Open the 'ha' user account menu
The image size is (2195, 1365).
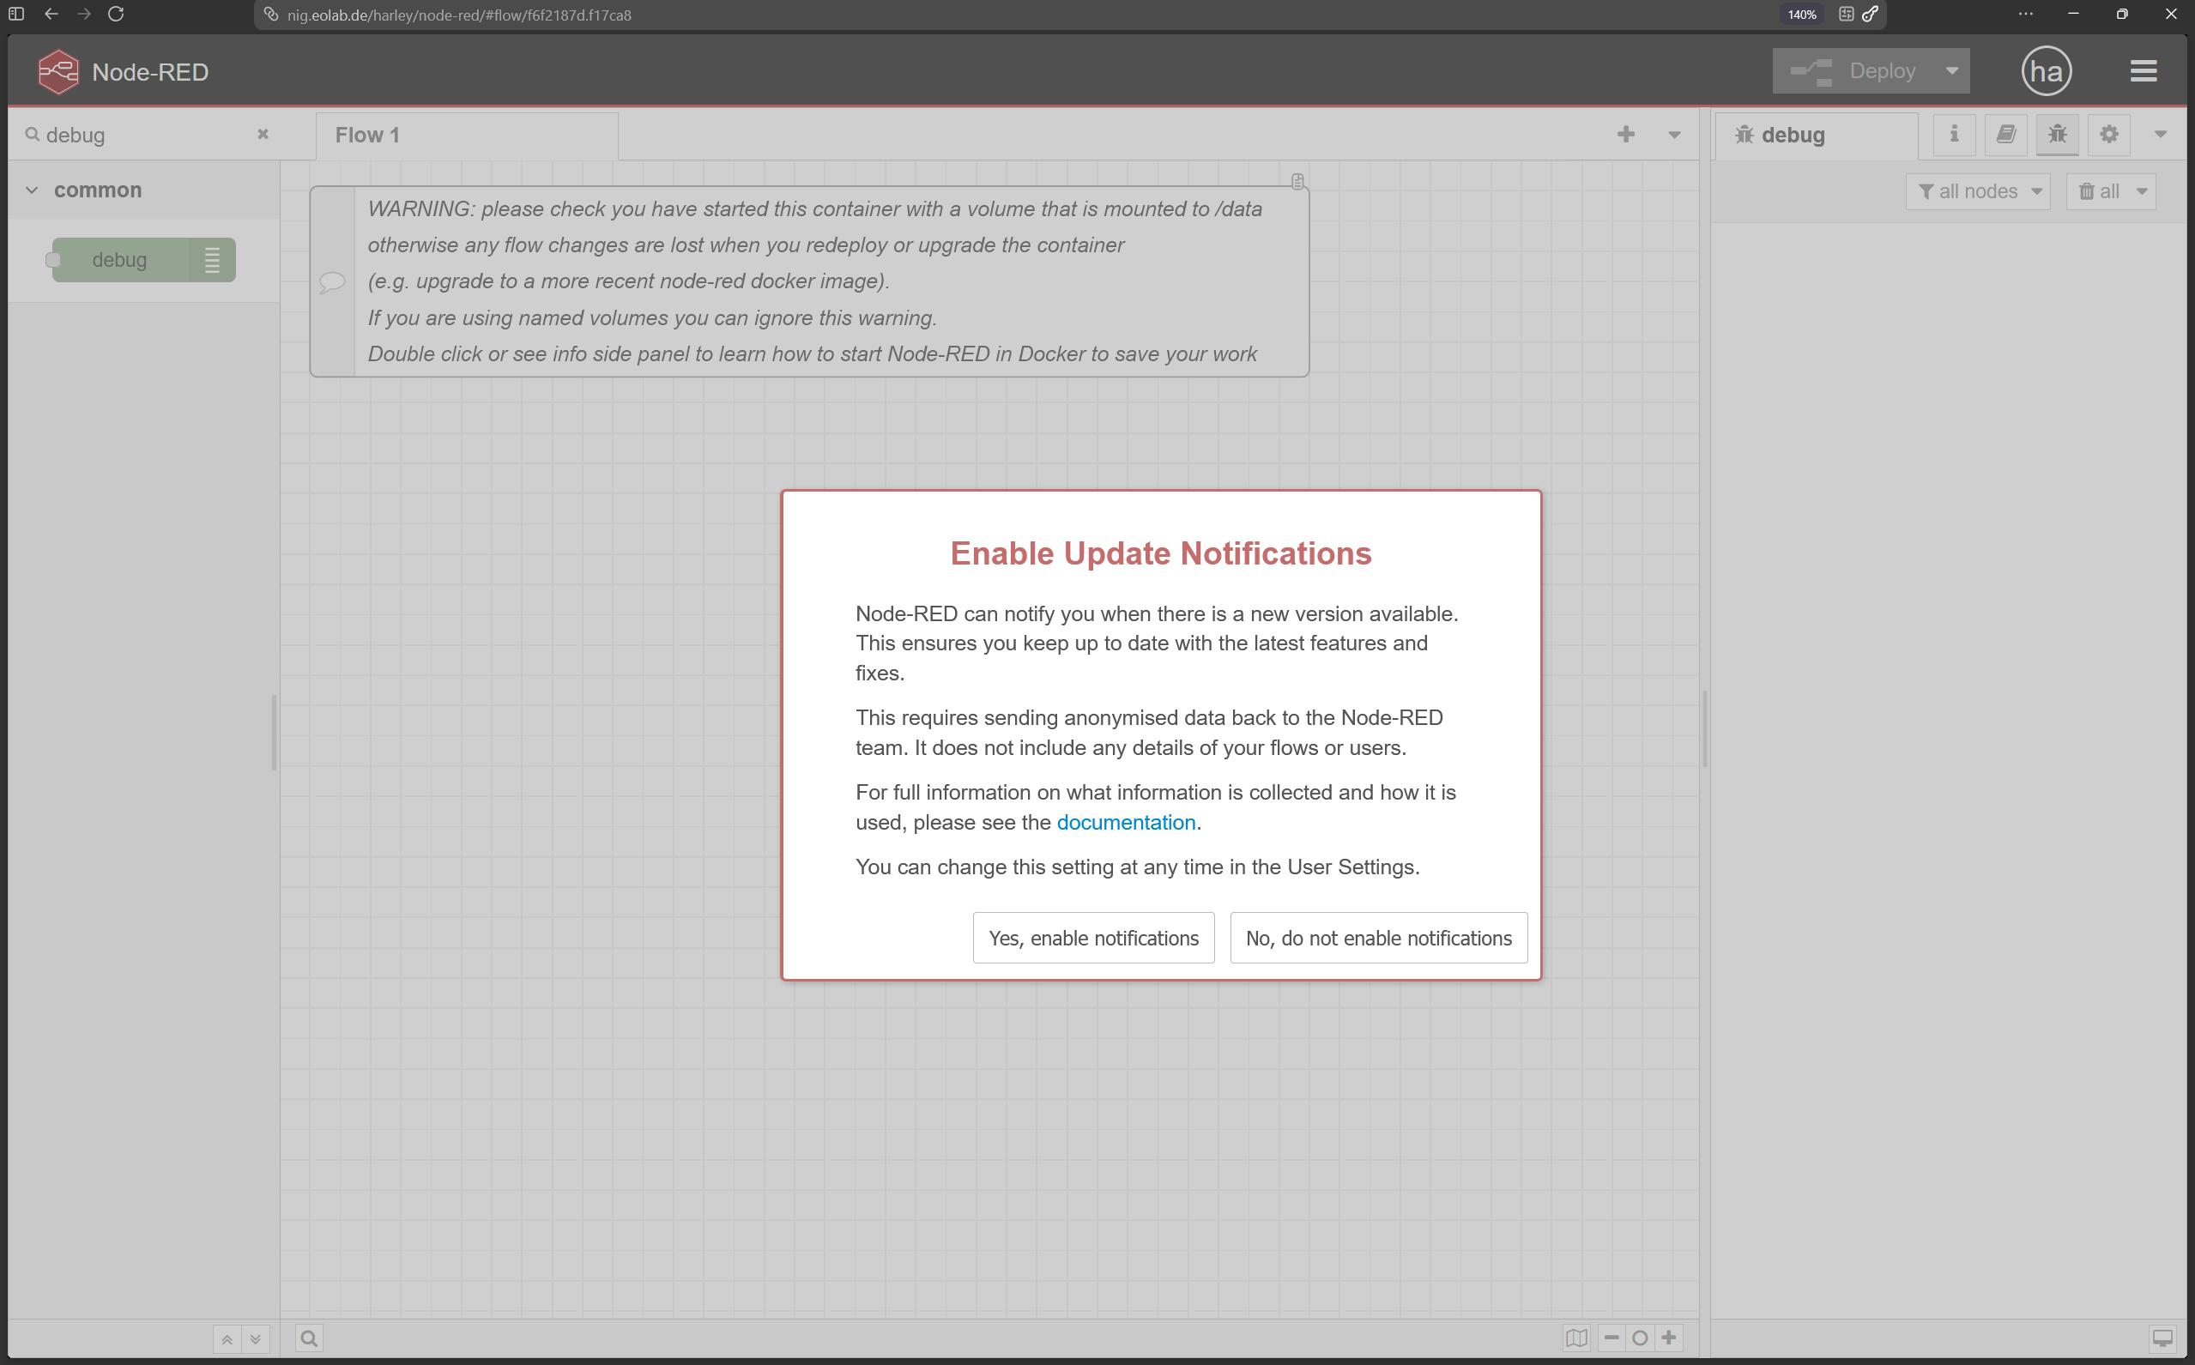pyautogui.click(x=2046, y=70)
